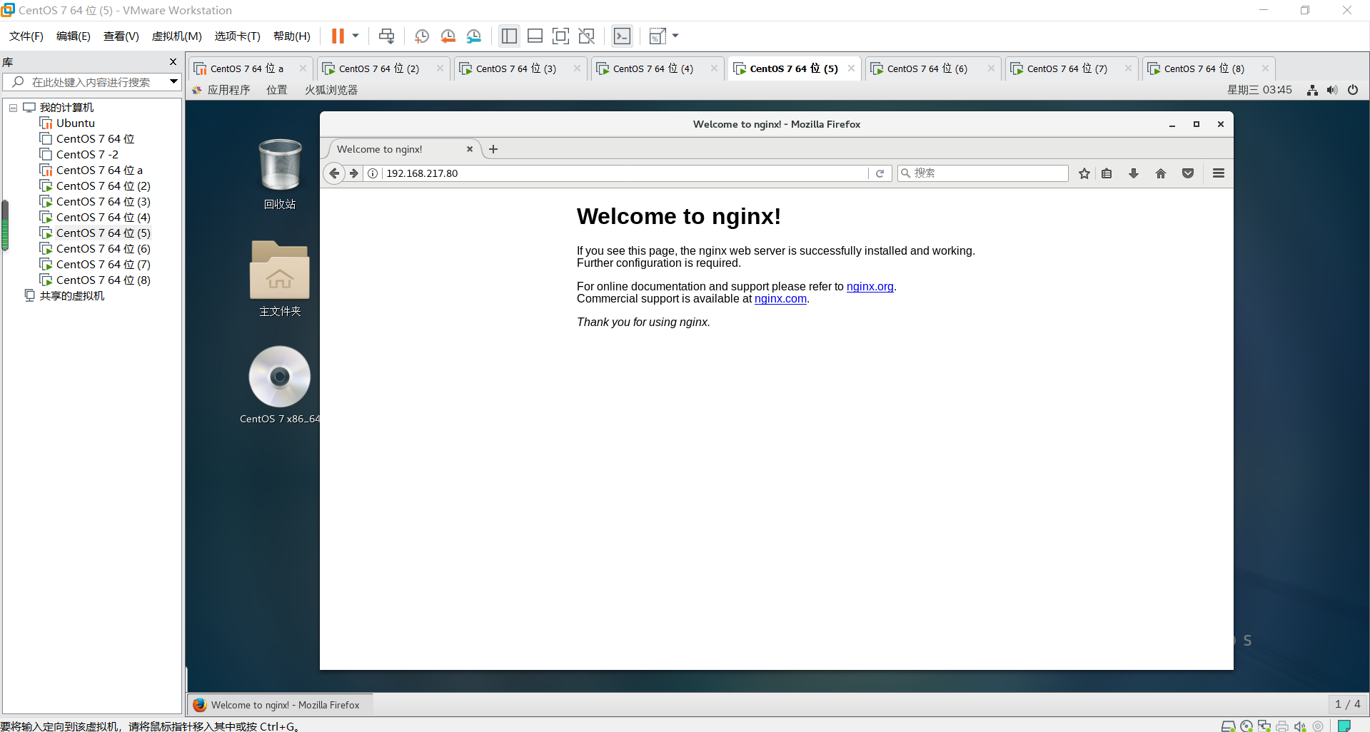1370x732 pixels.
Task: Open the 位置 menu in the CentOS panel
Action: pyautogui.click(x=277, y=90)
